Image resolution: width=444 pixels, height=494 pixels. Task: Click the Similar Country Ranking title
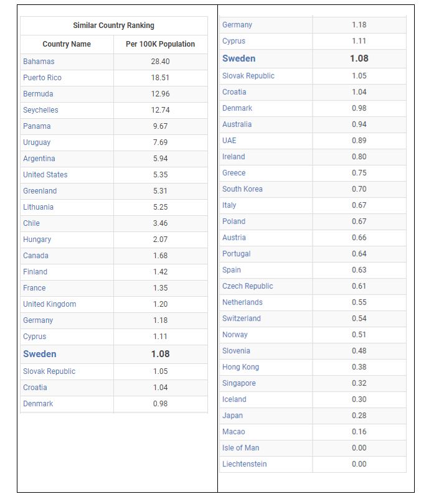click(x=113, y=26)
